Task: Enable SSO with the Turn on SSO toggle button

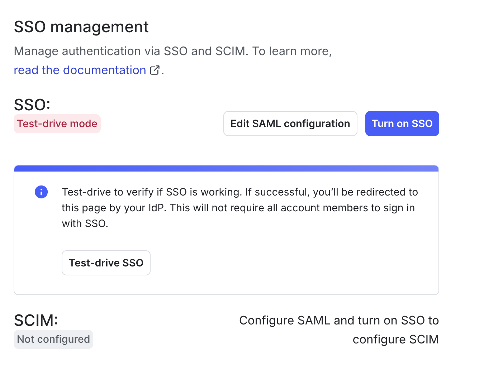Action: point(402,124)
